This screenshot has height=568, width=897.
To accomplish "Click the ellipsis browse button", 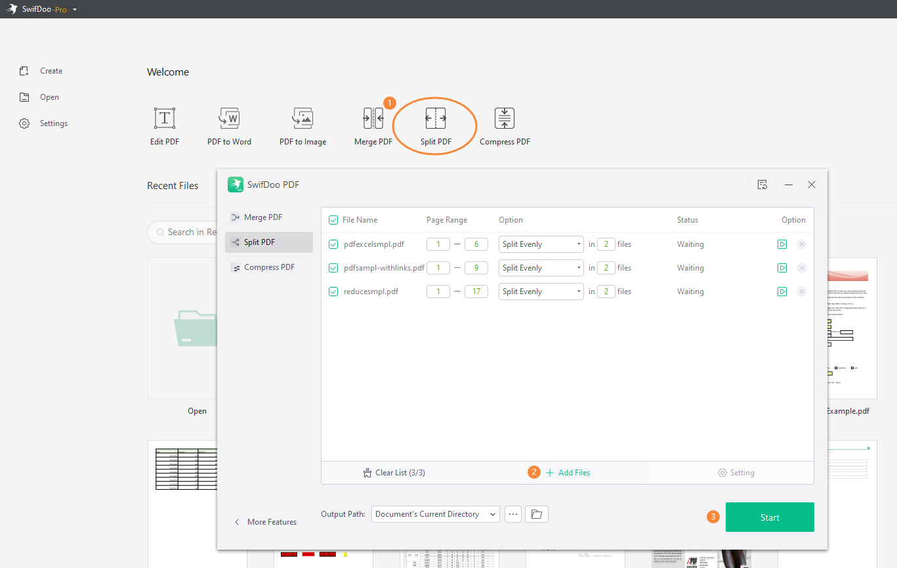I will 513,514.
